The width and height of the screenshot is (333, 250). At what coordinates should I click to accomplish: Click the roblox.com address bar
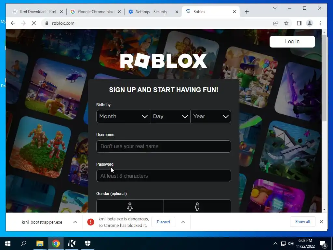(x=156, y=23)
